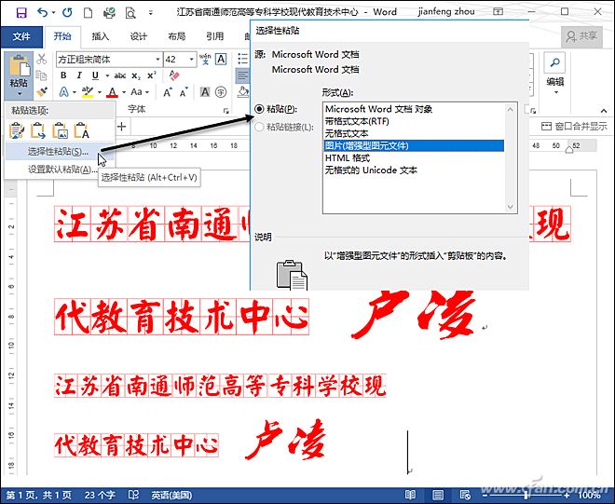
Task: Click enclosed character circle icon
Action: tap(221, 92)
